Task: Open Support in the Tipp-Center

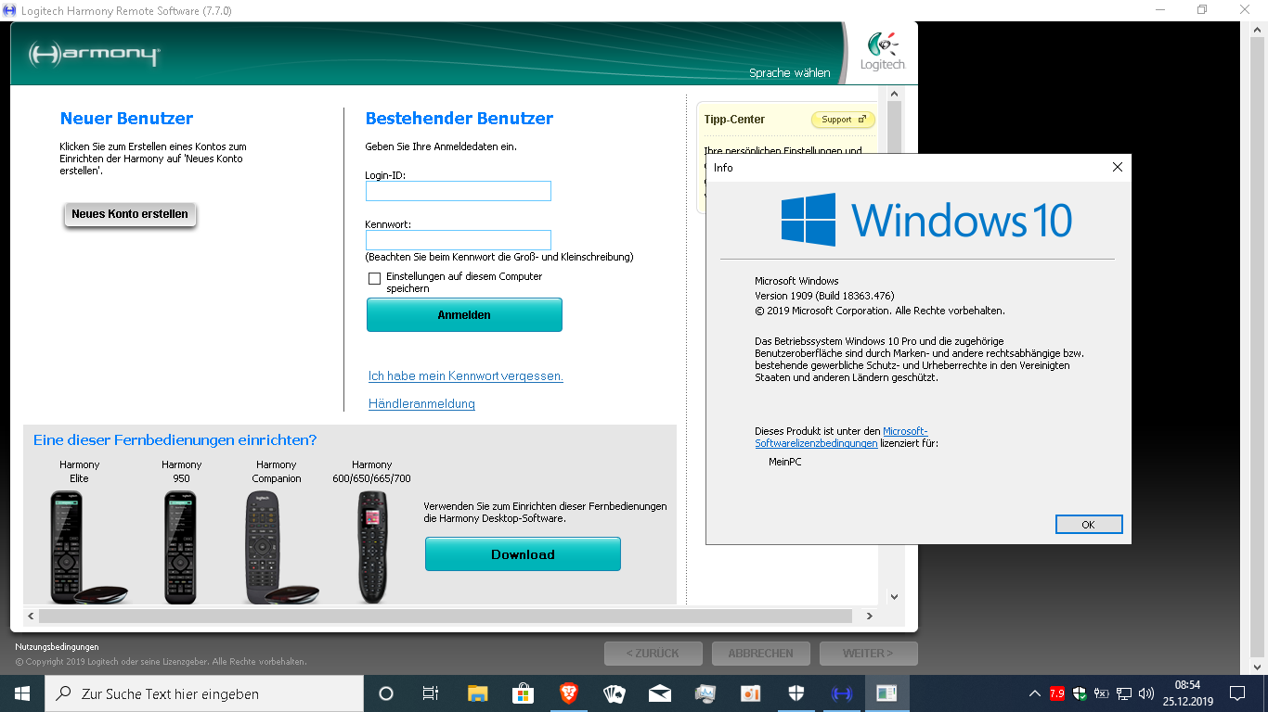Action: pyautogui.click(x=843, y=120)
